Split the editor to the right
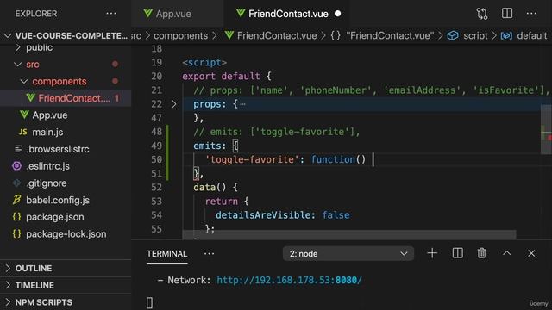552x310 pixels. [507, 14]
